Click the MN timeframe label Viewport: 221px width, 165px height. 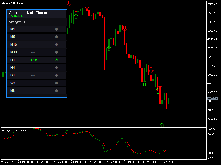[13, 91]
